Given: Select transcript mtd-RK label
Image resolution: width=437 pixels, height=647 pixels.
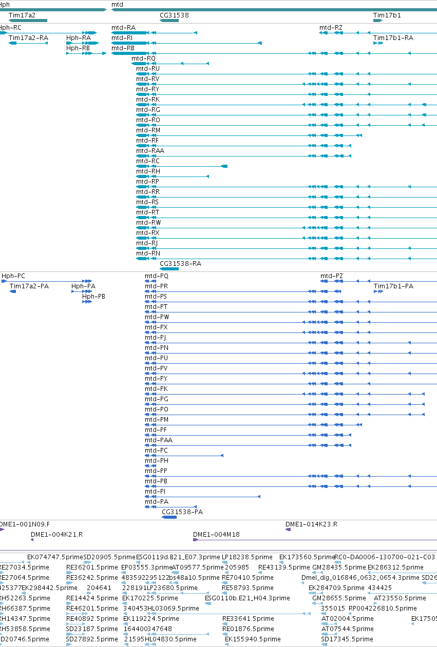Looking at the screenshot, I should 148,100.
